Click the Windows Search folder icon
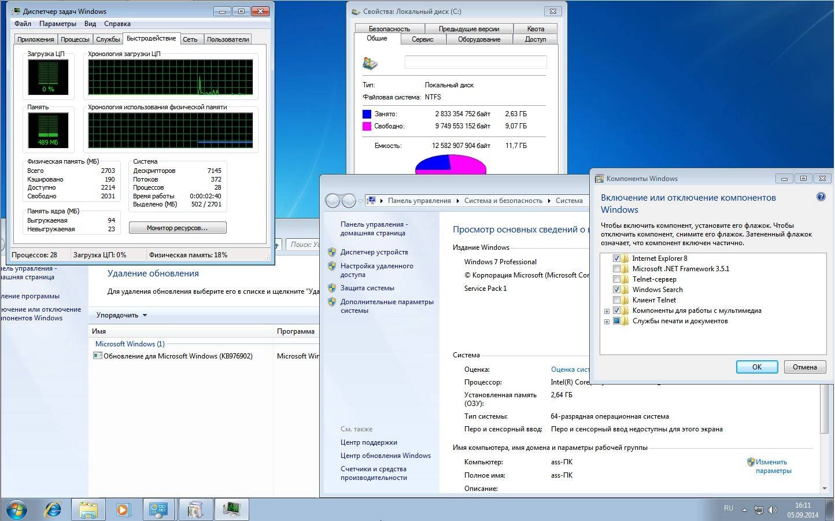 (x=625, y=290)
